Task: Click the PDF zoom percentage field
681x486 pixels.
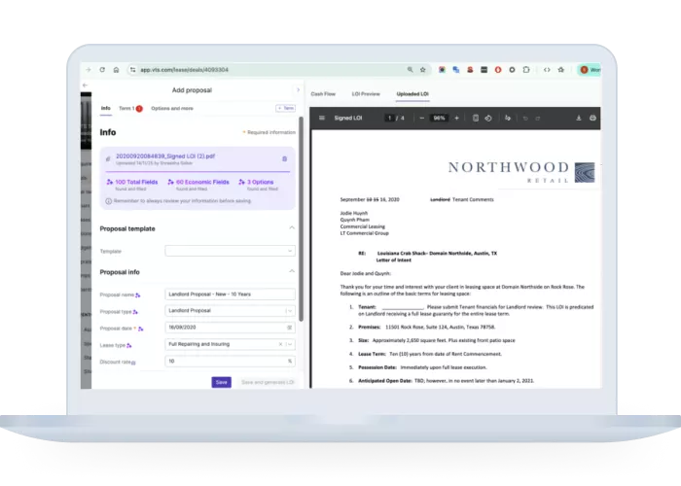Action: click(439, 118)
